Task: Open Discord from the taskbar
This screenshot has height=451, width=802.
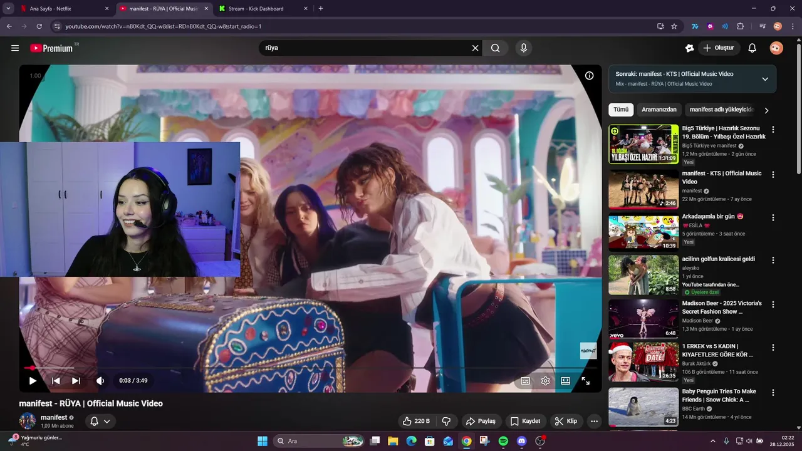Action: pos(521,441)
